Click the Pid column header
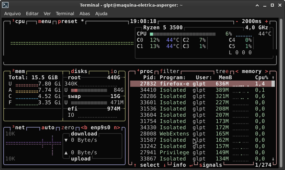 click(150, 78)
